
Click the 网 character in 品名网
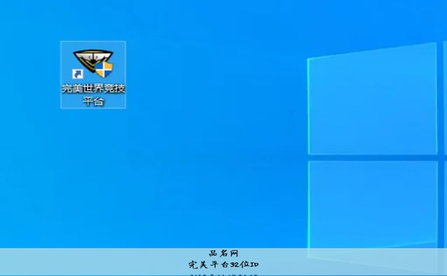(x=234, y=253)
